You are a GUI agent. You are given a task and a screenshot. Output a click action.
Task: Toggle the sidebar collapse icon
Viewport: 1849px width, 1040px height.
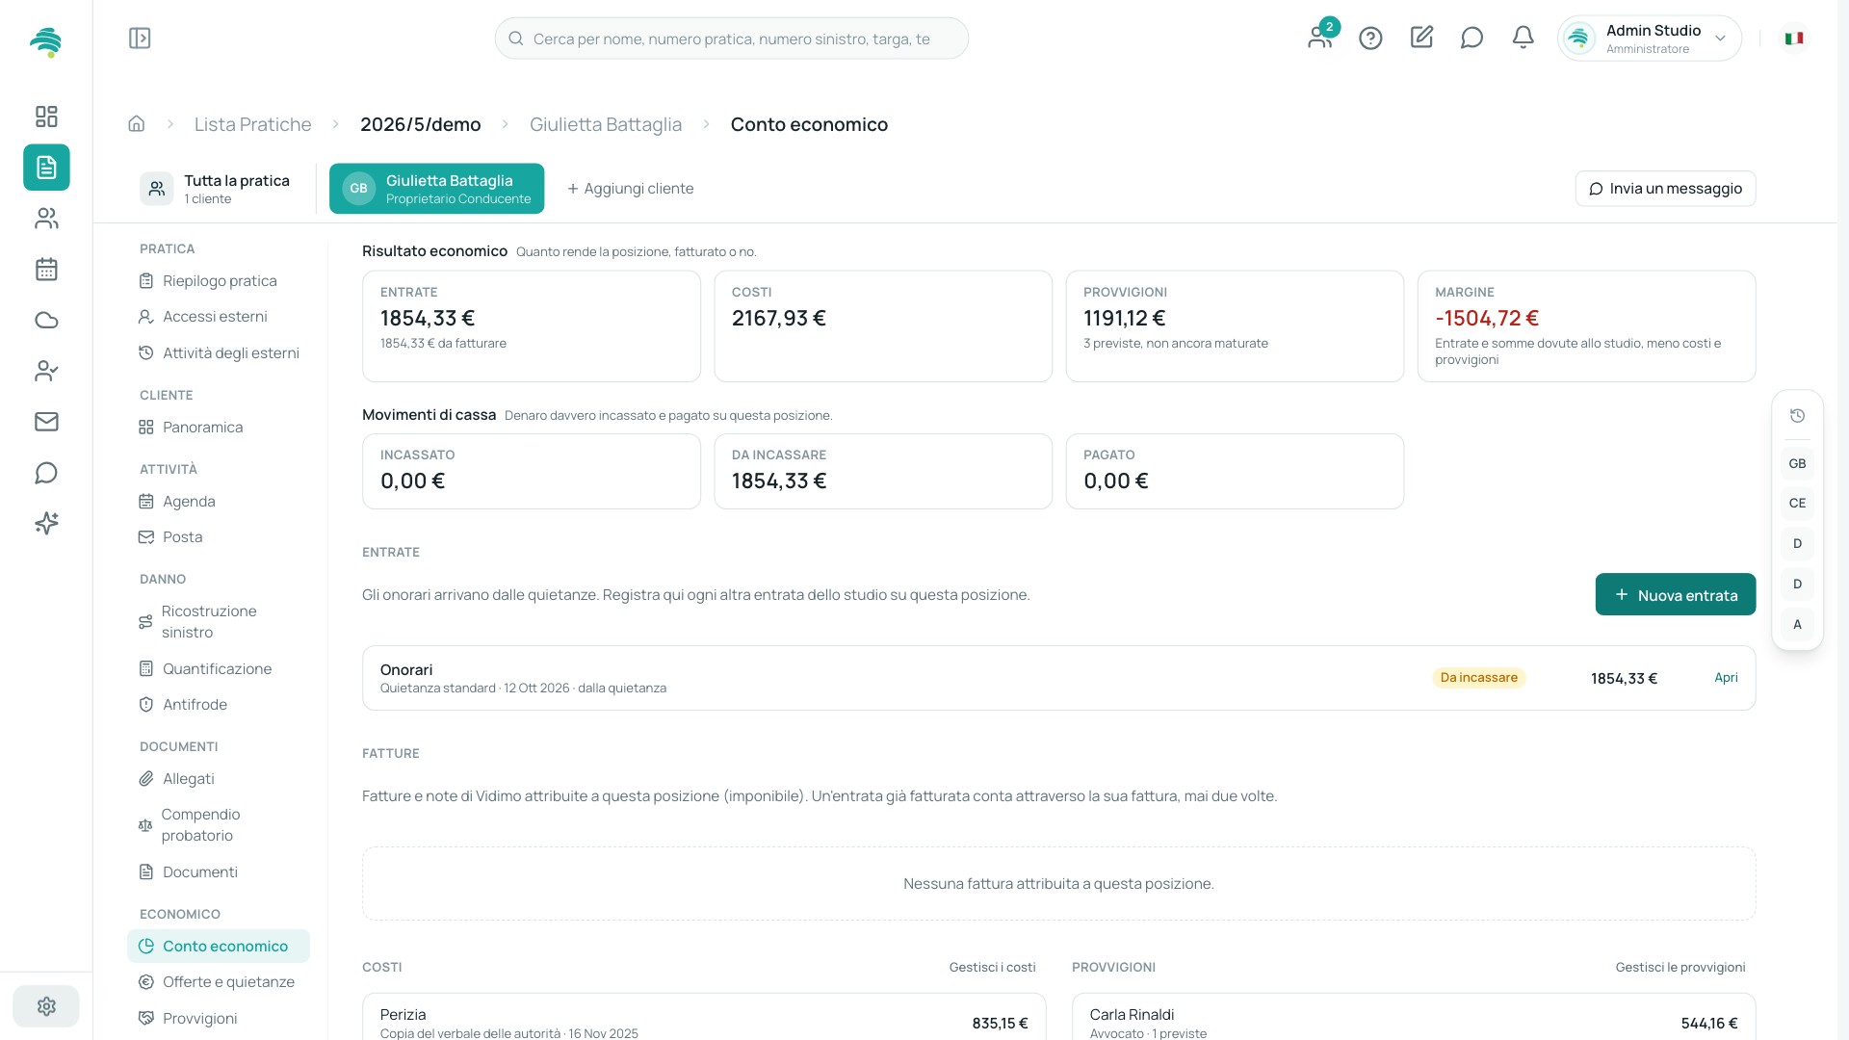click(x=140, y=38)
